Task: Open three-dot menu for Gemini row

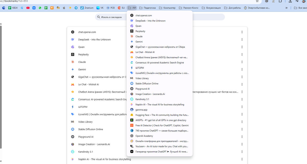Action: 242,70
